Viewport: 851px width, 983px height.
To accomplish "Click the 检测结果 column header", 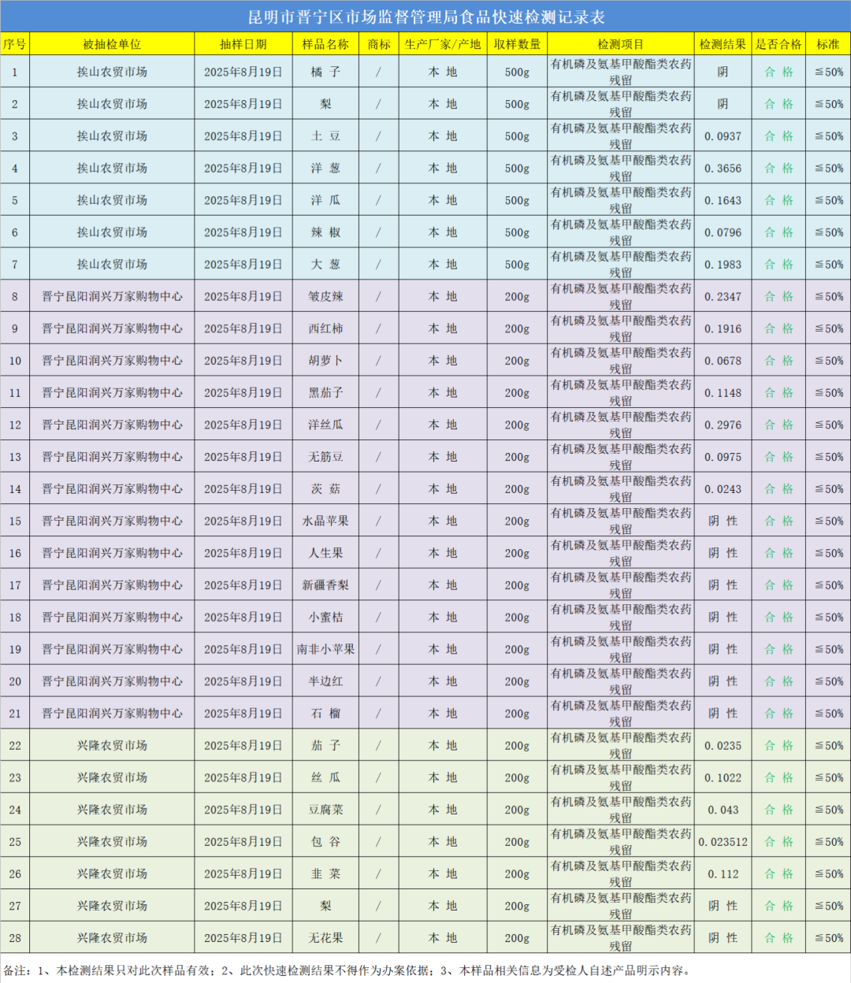I will 723,44.
